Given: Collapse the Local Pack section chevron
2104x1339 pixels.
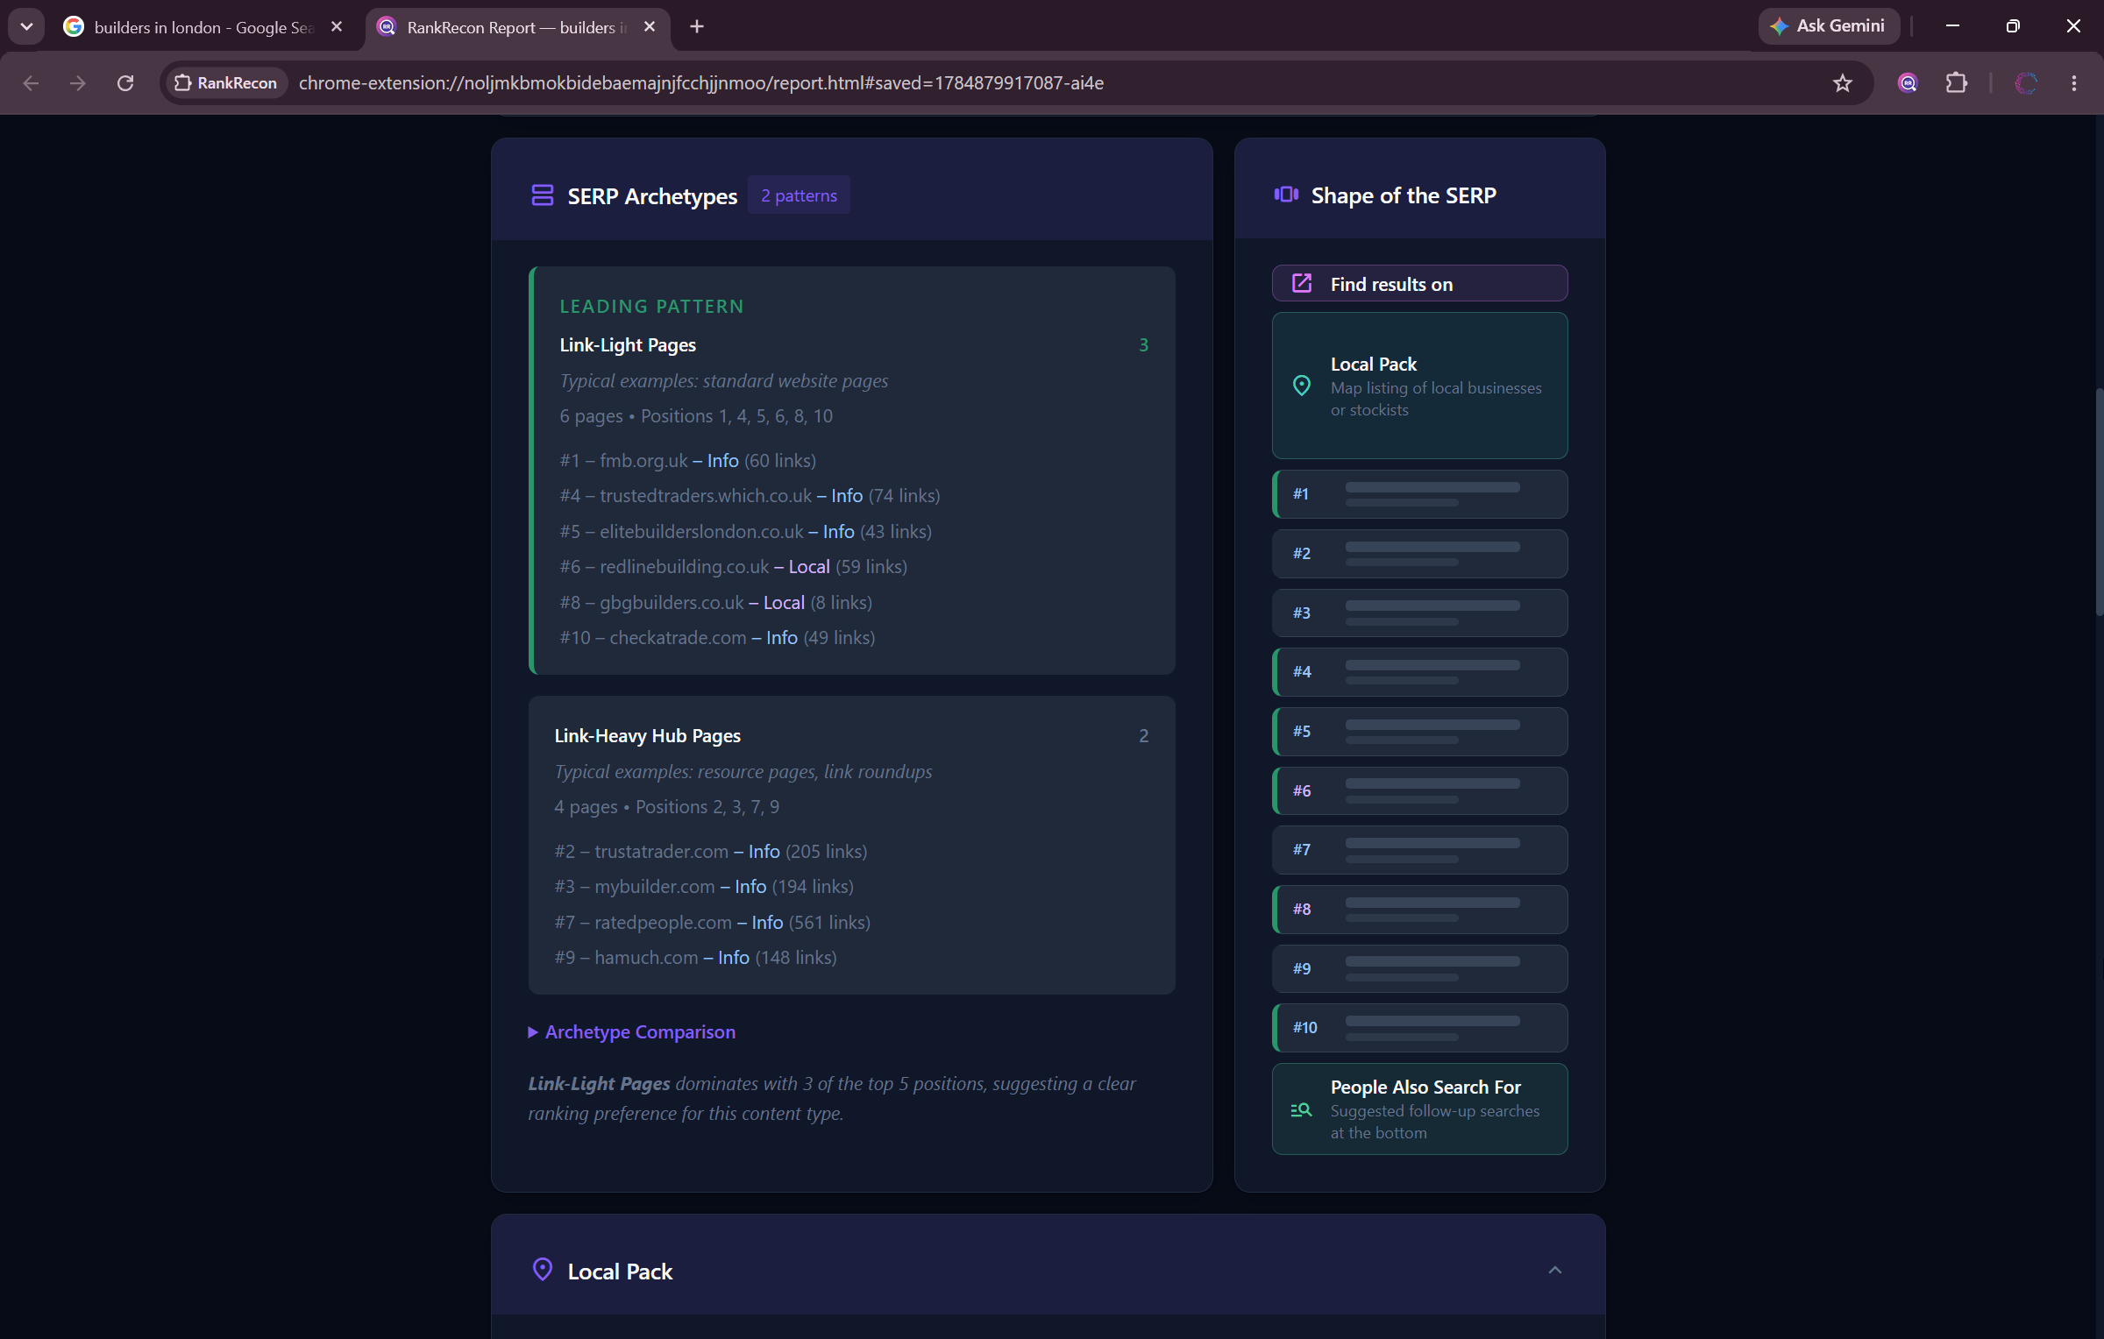Looking at the screenshot, I should click(1554, 1271).
